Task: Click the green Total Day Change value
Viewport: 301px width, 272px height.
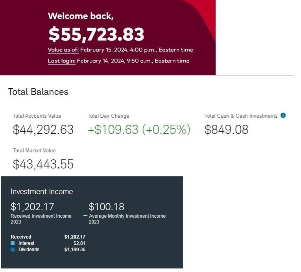Action: (x=139, y=130)
